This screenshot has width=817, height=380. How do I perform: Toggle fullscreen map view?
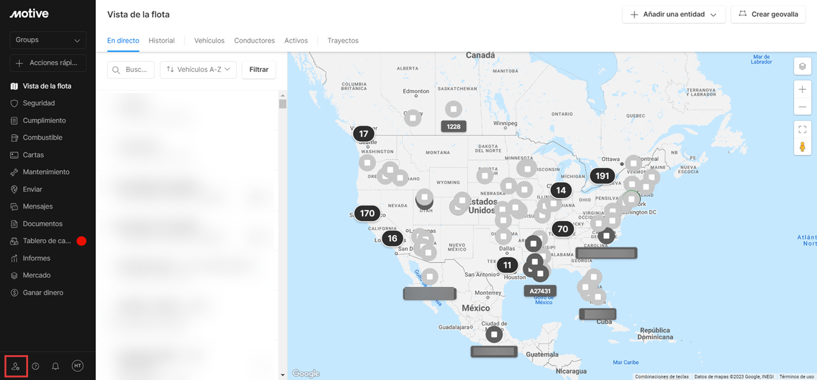pos(802,129)
